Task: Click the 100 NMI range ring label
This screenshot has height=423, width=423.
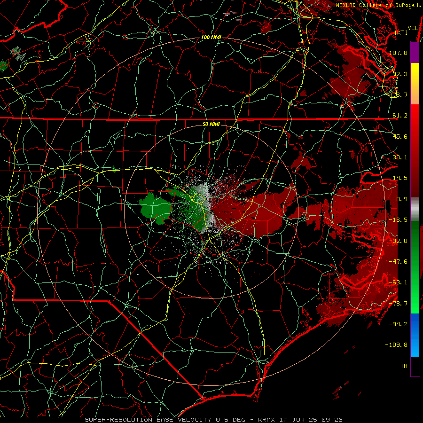Action: 211,37
